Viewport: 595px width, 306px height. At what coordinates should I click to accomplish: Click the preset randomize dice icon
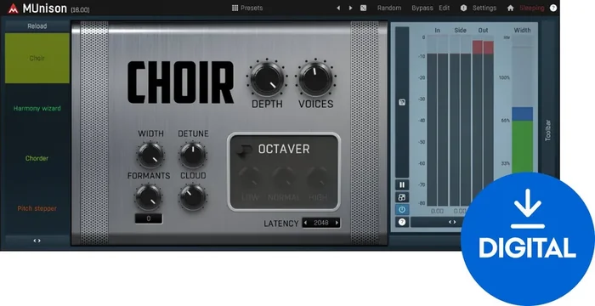click(x=363, y=8)
